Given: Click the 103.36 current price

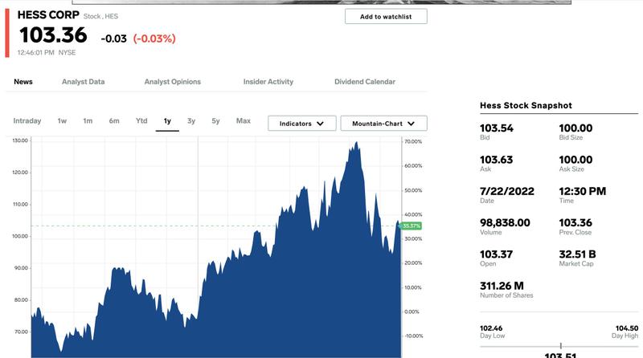Looking at the screenshot, I should (53, 35).
